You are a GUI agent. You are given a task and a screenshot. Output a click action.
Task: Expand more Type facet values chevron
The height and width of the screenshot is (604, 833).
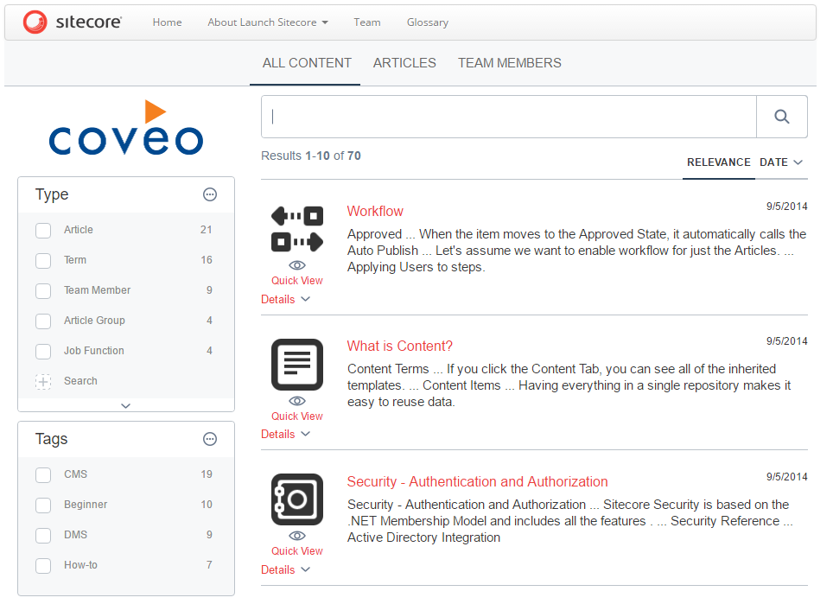pos(126,406)
